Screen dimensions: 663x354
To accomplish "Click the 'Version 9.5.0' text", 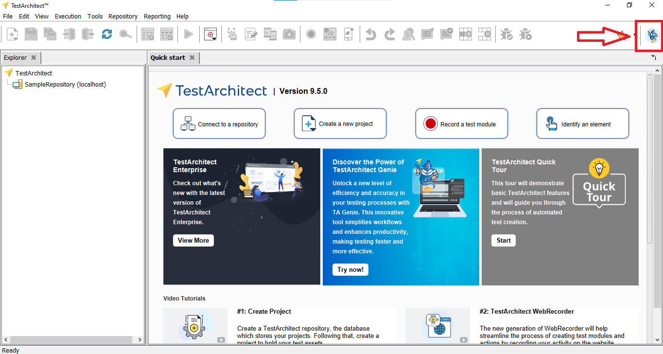I will click(303, 91).
